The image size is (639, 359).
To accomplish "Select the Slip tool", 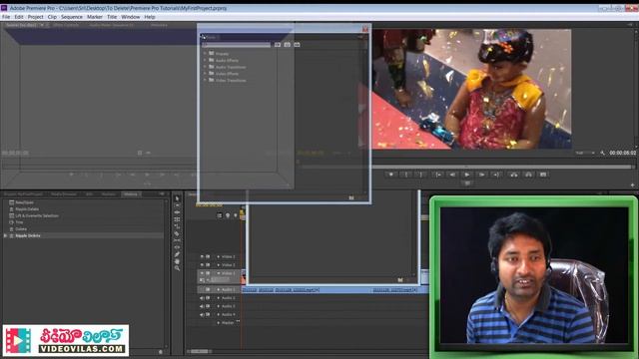I will point(177,240).
